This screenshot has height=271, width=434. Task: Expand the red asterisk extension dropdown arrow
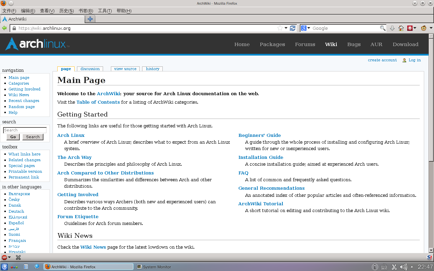coord(415,28)
